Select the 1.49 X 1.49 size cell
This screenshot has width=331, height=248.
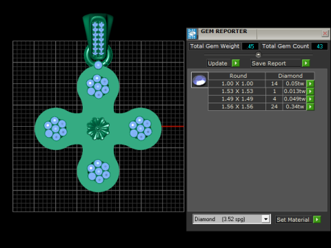237,99
